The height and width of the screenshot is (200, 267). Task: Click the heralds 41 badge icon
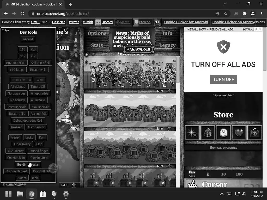(x=157, y=22)
